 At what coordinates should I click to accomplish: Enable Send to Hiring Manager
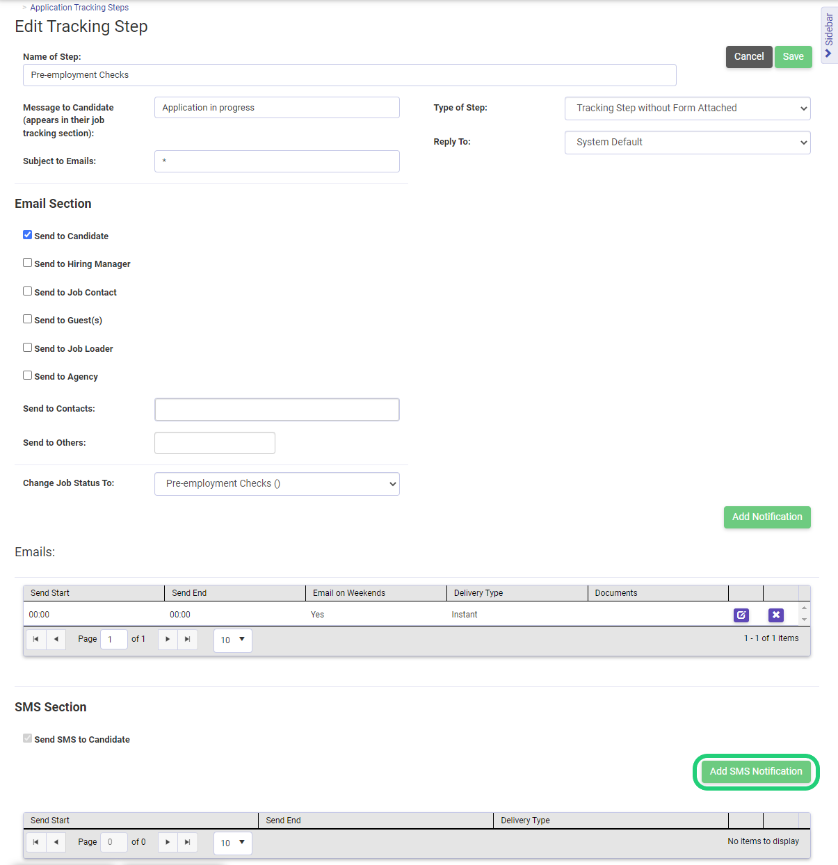[28, 263]
